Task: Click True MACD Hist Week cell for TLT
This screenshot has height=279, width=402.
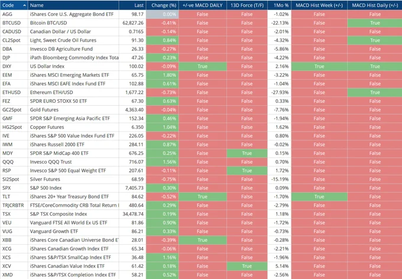Action: pyautogui.click(x=319, y=197)
